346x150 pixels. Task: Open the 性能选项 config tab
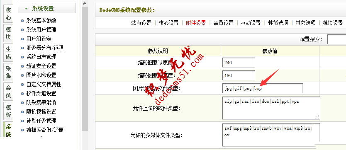278,23
